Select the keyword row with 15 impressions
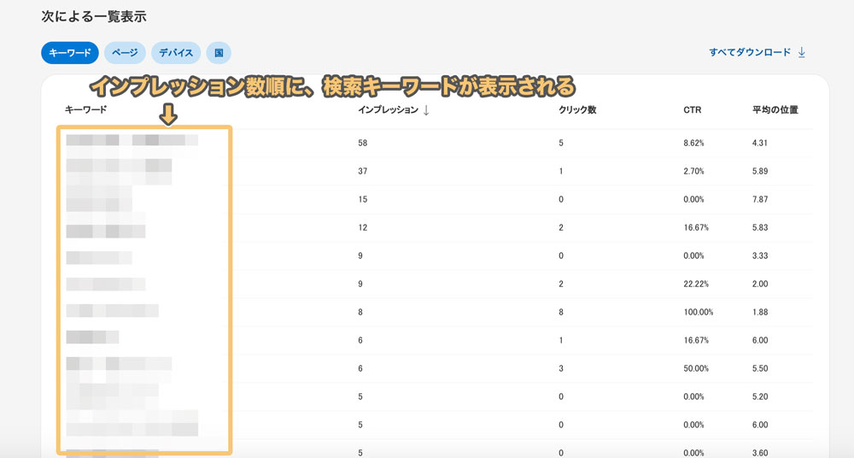Viewport: 854px width, 458px height. pyautogui.click(x=99, y=200)
